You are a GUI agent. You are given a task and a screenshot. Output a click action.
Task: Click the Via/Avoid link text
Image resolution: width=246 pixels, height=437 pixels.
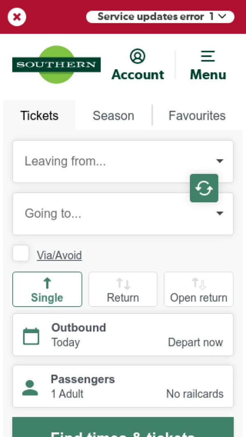(x=59, y=256)
